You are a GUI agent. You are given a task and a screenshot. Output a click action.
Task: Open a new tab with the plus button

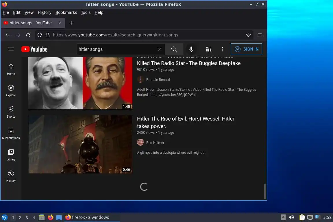pyautogui.click(x=71, y=23)
